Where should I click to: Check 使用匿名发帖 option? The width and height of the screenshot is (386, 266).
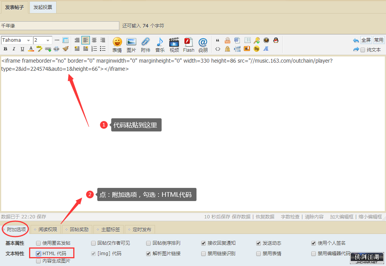coord(38,243)
